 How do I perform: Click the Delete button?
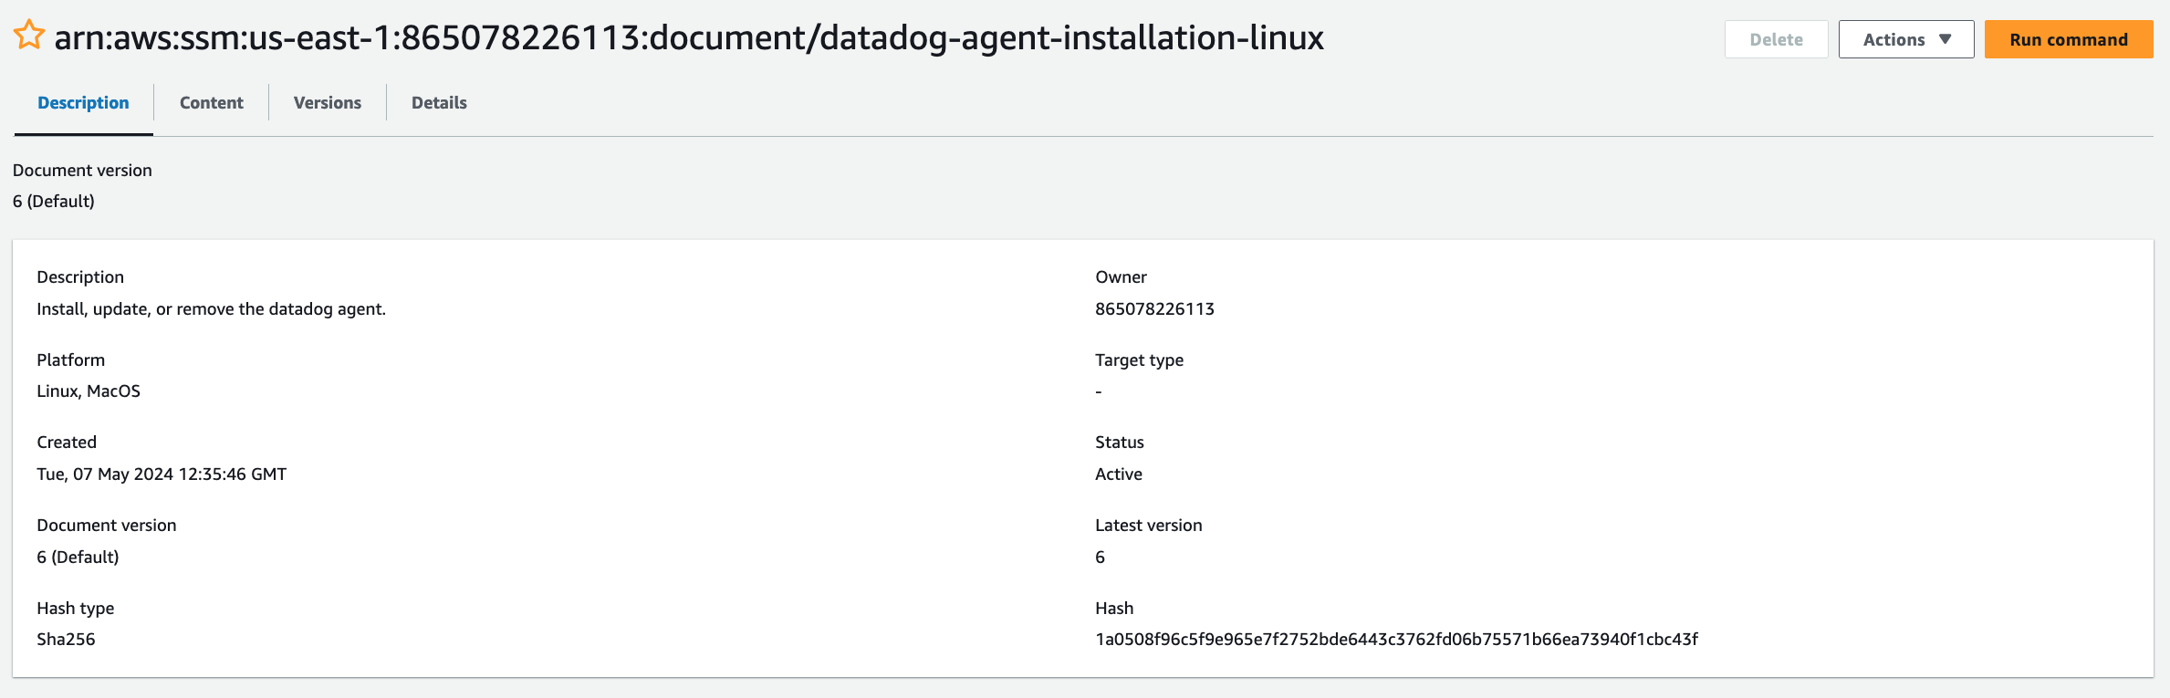click(1776, 39)
